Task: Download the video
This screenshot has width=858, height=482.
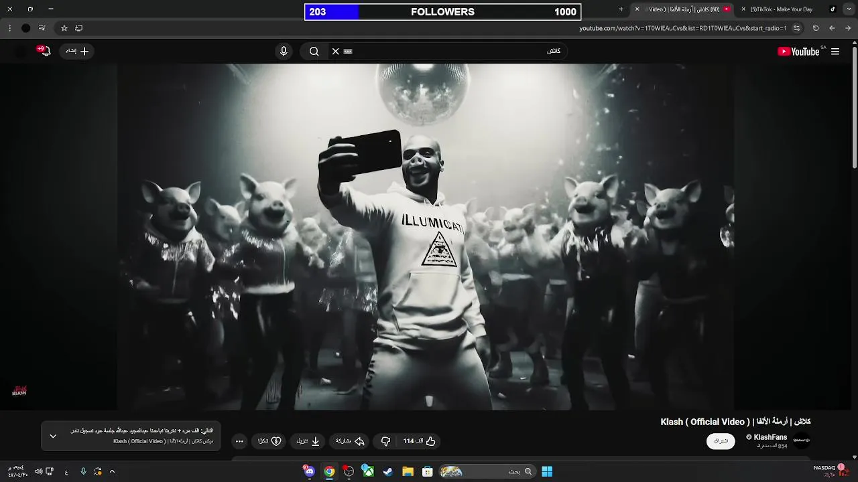Action: (x=309, y=441)
